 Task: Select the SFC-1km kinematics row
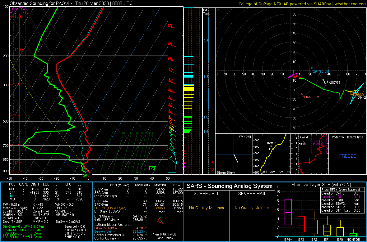(x=138, y=189)
